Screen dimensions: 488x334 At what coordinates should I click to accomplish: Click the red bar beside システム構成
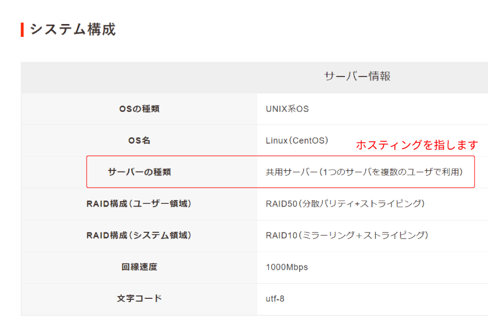[x=22, y=30]
